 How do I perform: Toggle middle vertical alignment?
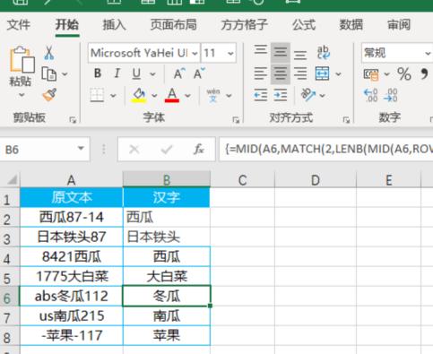[x=280, y=52]
